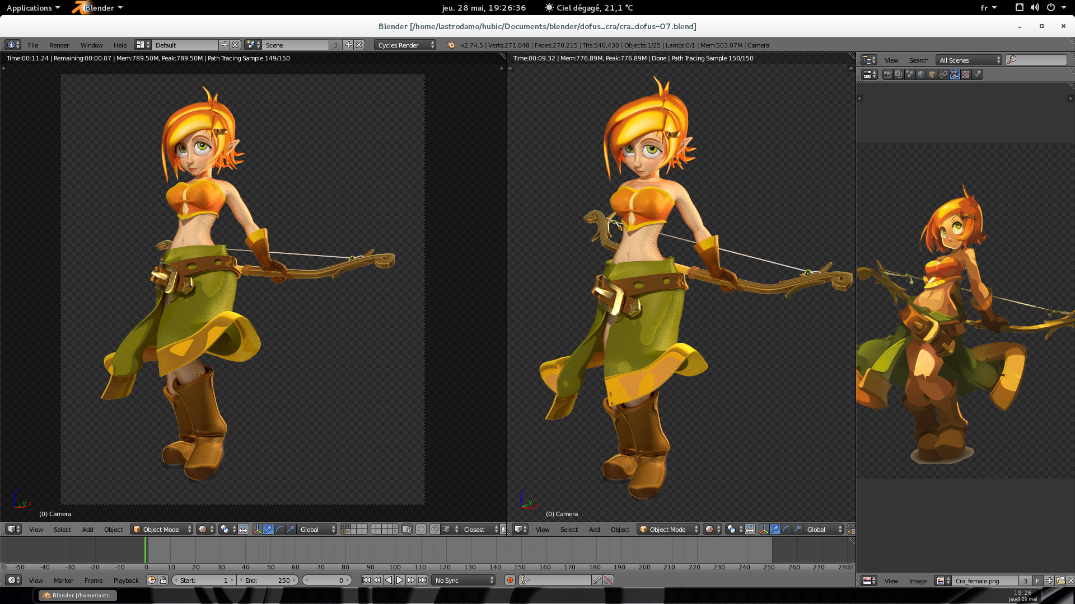Image resolution: width=1075 pixels, height=604 pixels.
Task: Delete the Default screen layout
Action: pos(236,45)
